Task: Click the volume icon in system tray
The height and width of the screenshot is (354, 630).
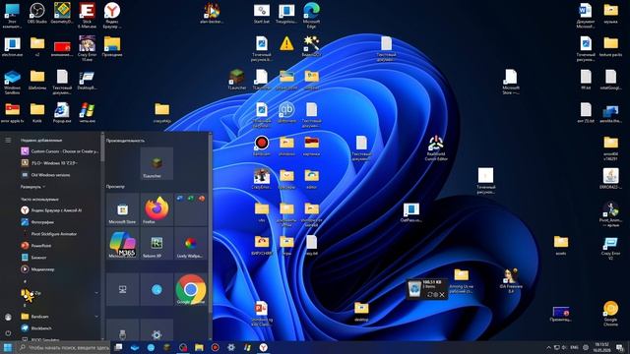Action: point(564,347)
